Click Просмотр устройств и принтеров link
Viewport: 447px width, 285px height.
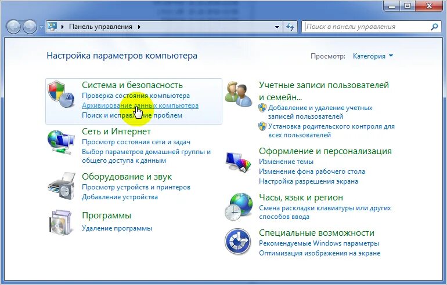136,187
